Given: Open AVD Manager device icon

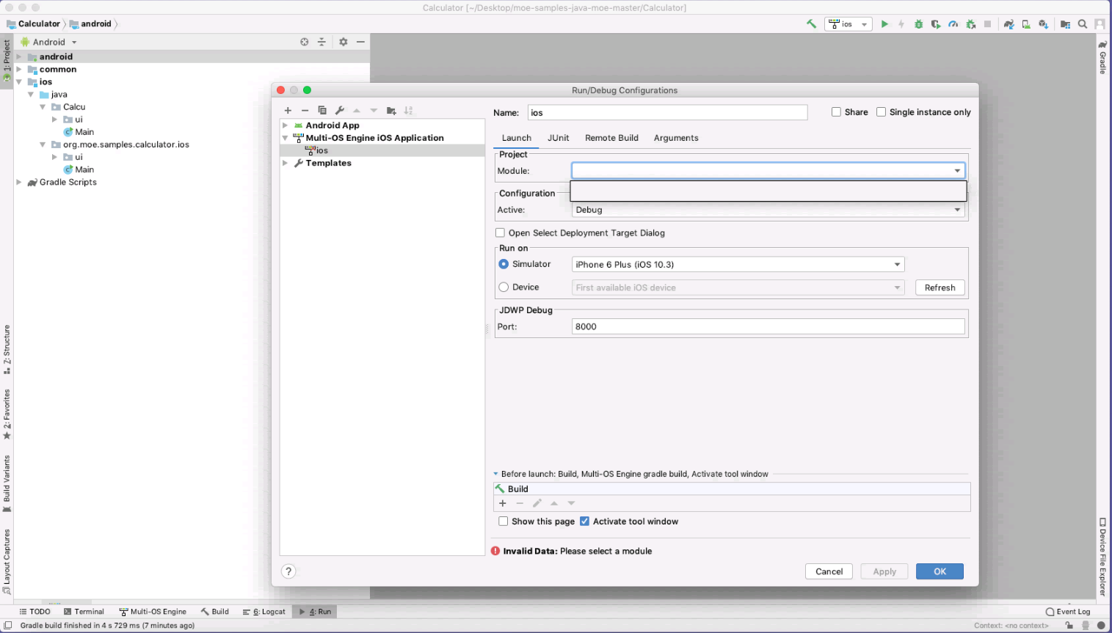Looking at the screenshot, I should (1026, 24).
